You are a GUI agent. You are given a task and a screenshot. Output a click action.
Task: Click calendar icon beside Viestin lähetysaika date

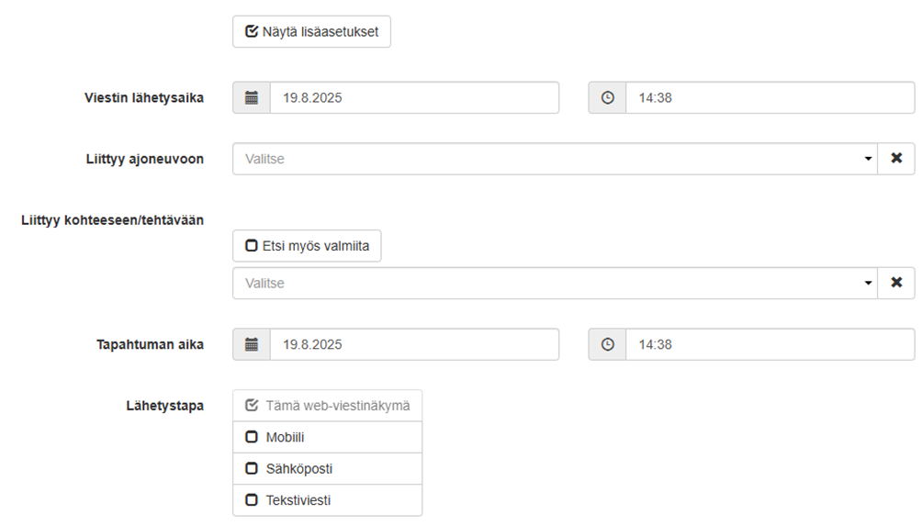tap(252, 97)
